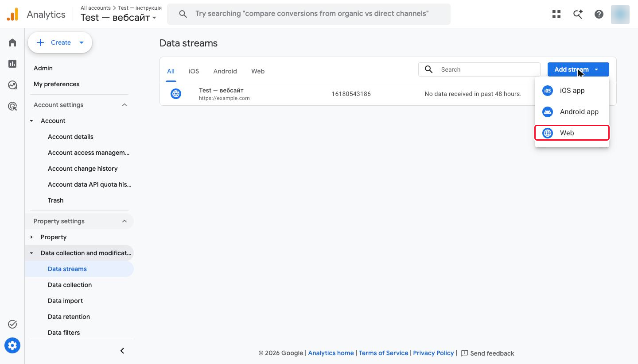Viewport: 638px width, 364px height.
Task: Collapse the Account tree node
Action: pos(31,121)
